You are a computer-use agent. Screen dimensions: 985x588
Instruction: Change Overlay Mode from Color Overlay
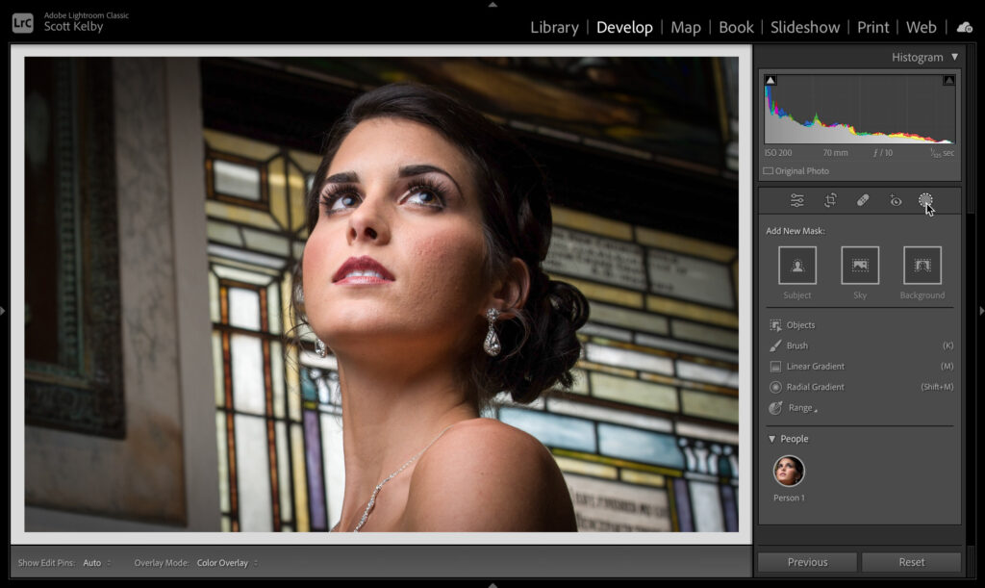click(227, 563)
